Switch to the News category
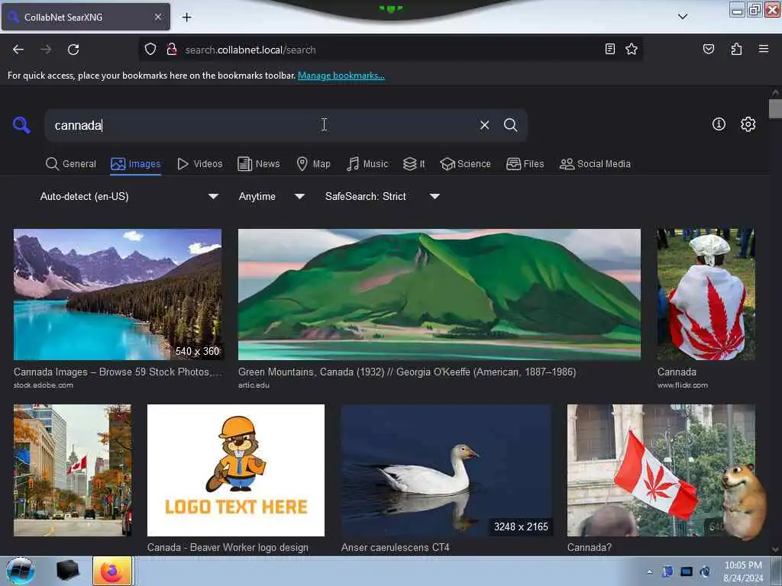 click(258, 163)
